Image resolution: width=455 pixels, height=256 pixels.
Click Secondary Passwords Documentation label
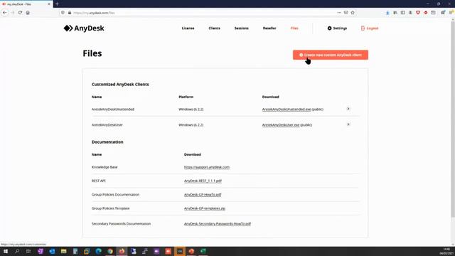121,224
